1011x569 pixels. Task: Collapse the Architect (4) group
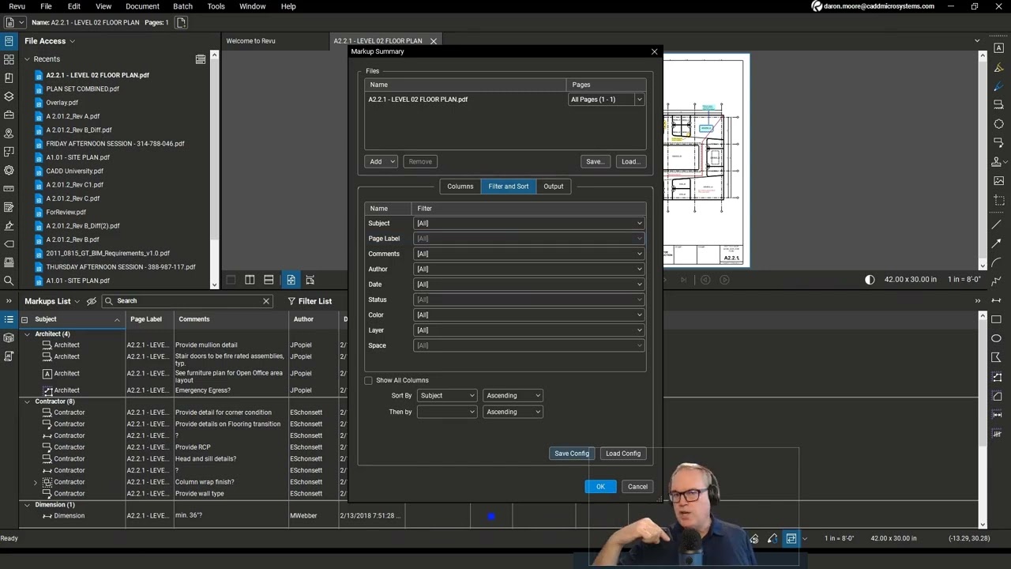(27, 334)
